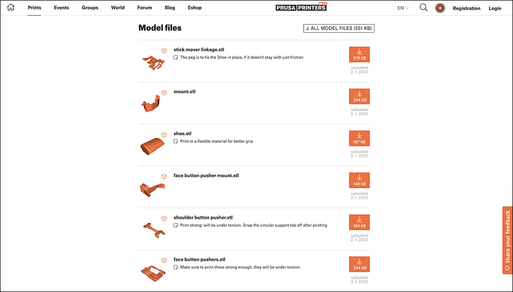This screenshot has height=292, width=513.
Task: Download shoe.stl 197 kB file
Action: point(359,138)
